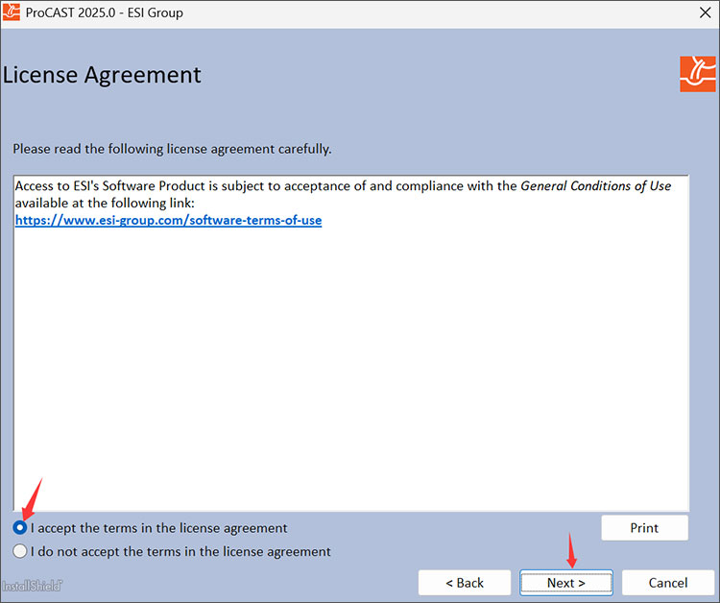The height and width of the screenshot is (603, 720).
Task: Close the ProCAST installer window
Action: coord(705,12)
